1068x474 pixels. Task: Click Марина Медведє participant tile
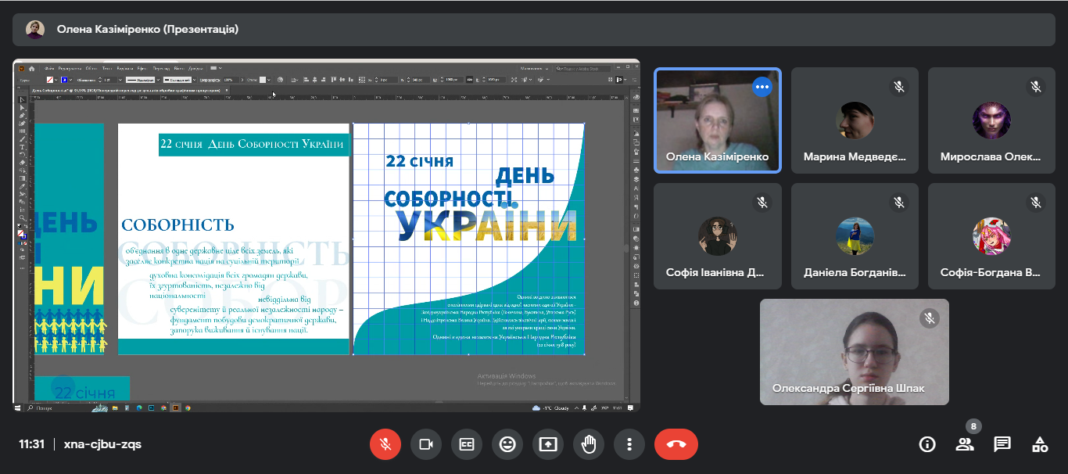point(854,120)
